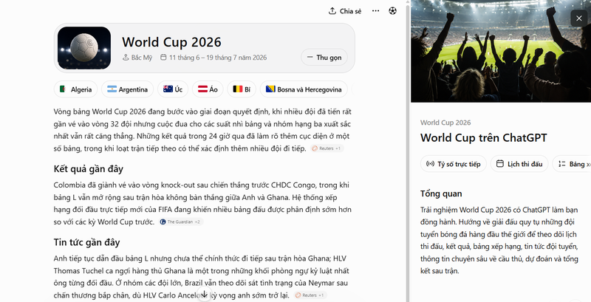Click the stadium crowd banner image
The width and height of the screenshot is (591, 302).
click(501, 51)
